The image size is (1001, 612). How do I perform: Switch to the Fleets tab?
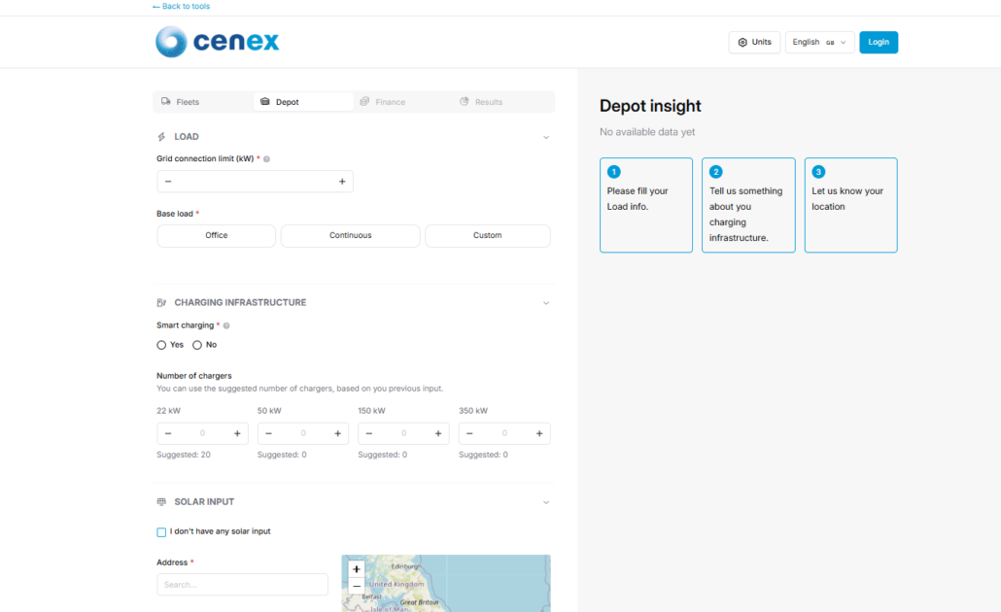click(x=203, y=102)
